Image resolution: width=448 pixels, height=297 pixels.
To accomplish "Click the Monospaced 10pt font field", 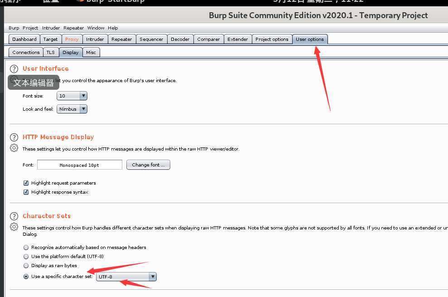I will coord(80,165).
